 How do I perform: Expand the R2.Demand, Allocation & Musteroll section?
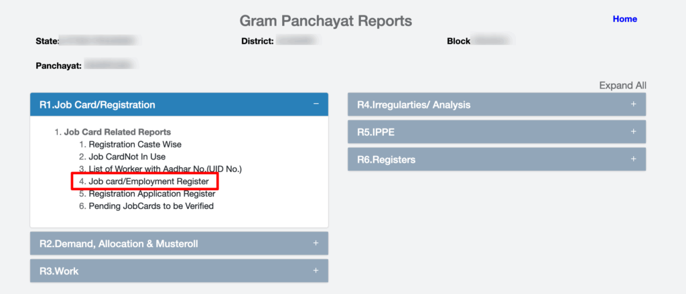pos(119,244)
